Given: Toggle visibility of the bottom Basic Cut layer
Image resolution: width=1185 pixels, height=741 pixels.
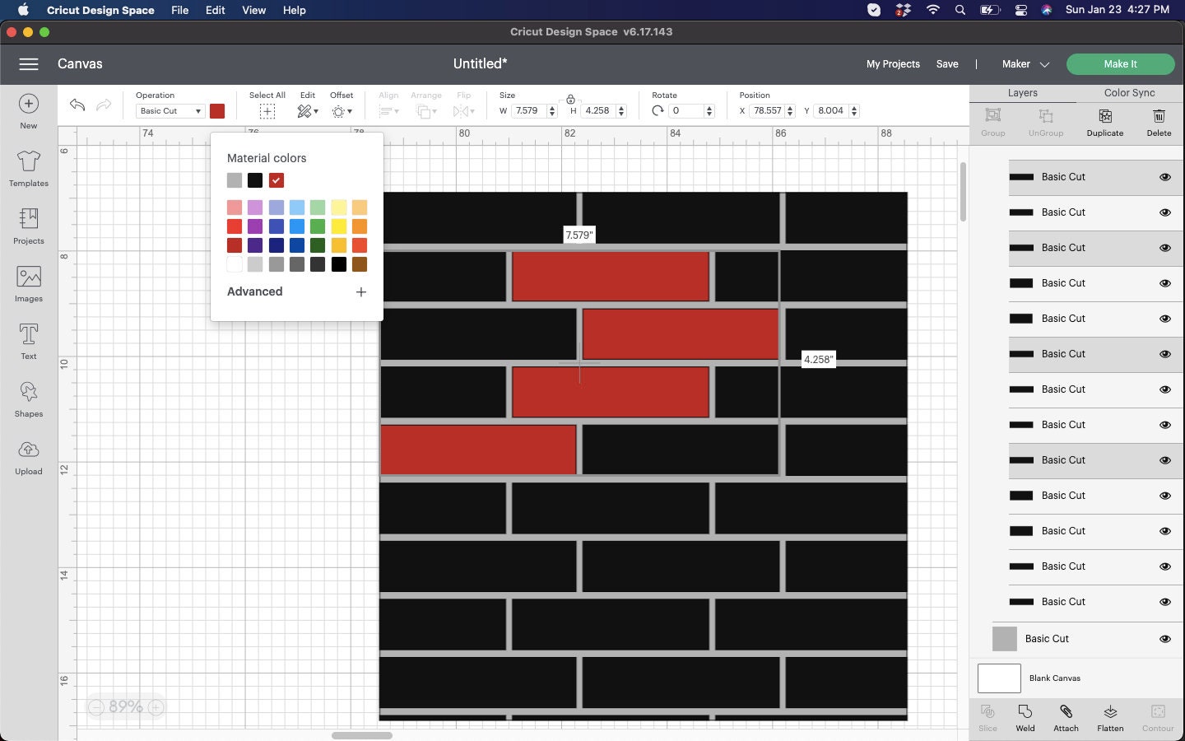Looking at the screenshot, I should click(1165, 639).
